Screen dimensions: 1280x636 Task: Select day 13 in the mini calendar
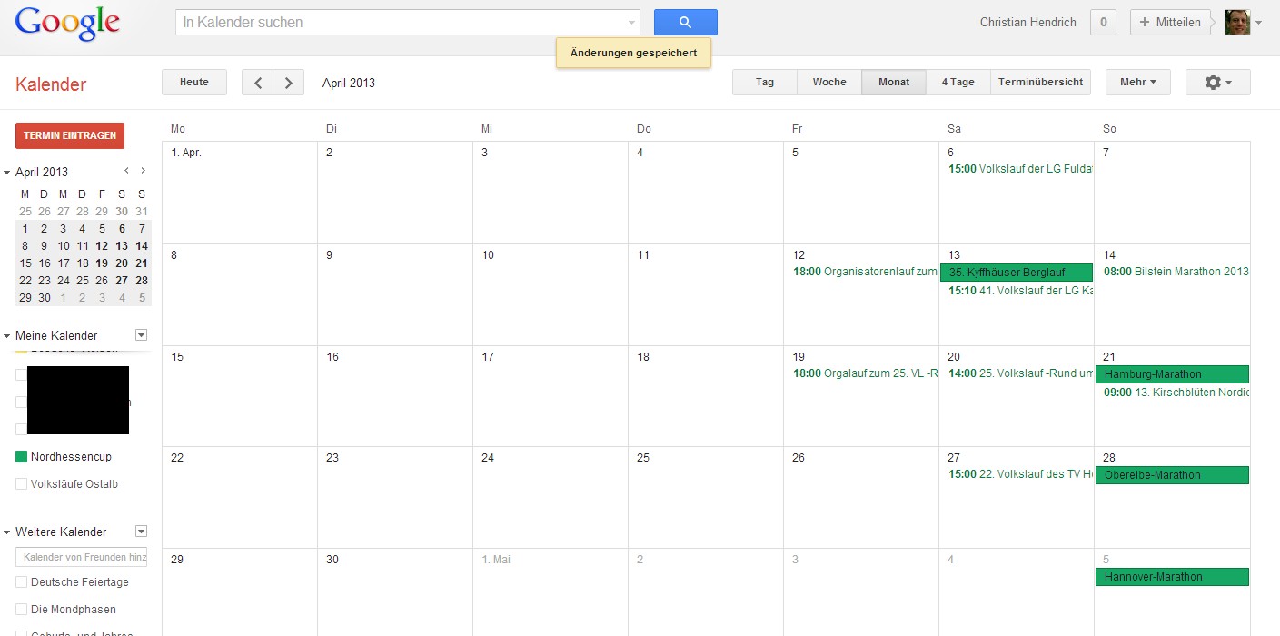(122, 246)
